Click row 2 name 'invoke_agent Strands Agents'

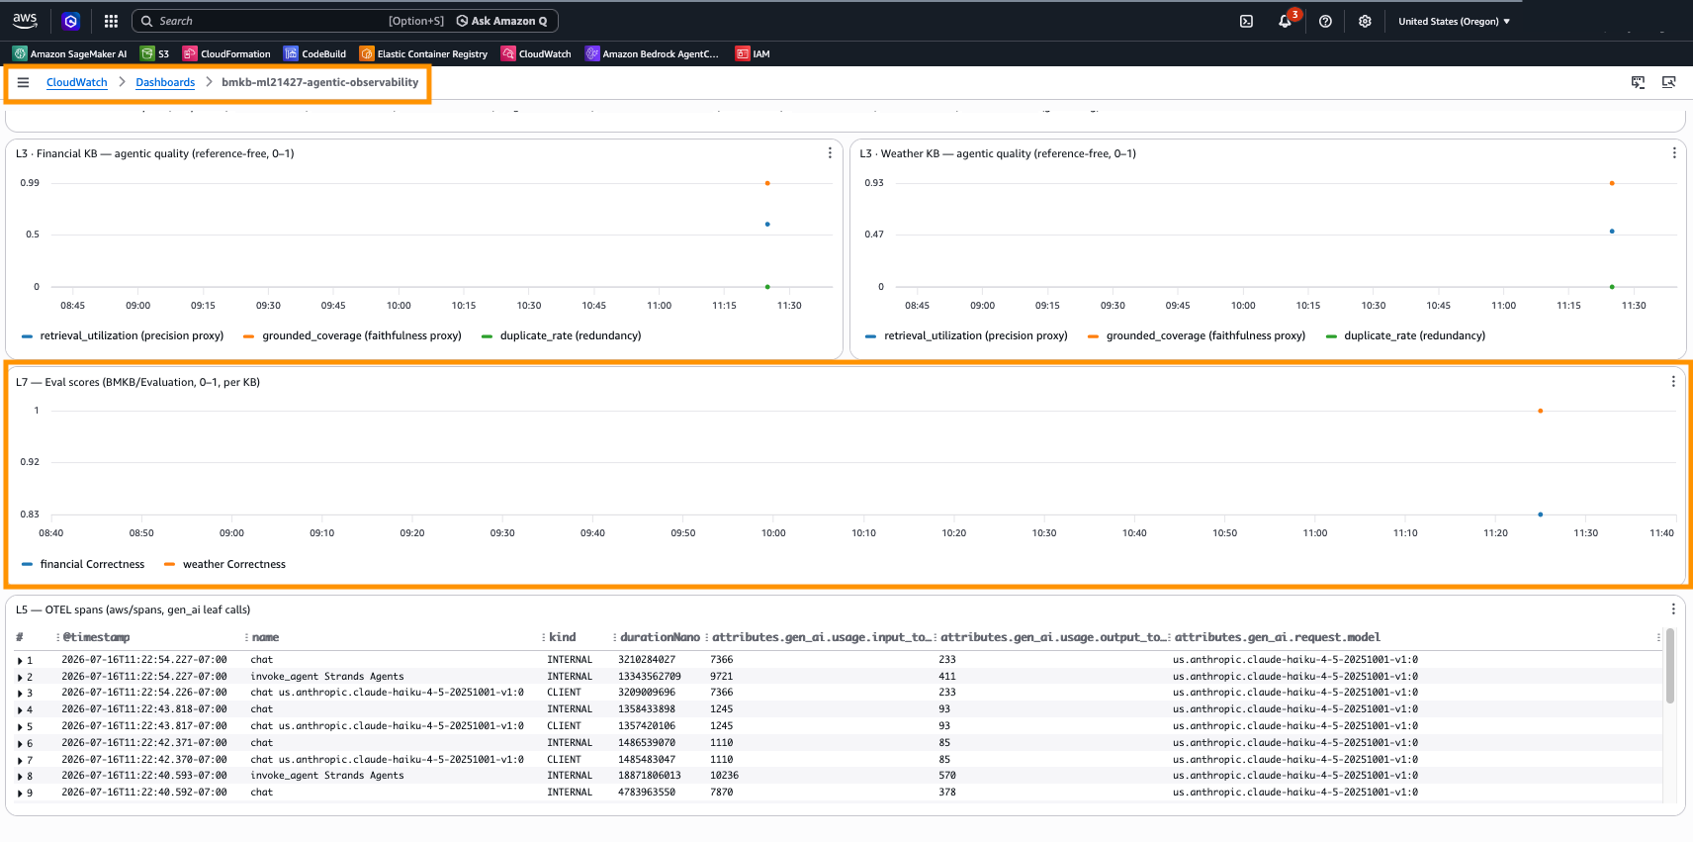click(327, 677)
